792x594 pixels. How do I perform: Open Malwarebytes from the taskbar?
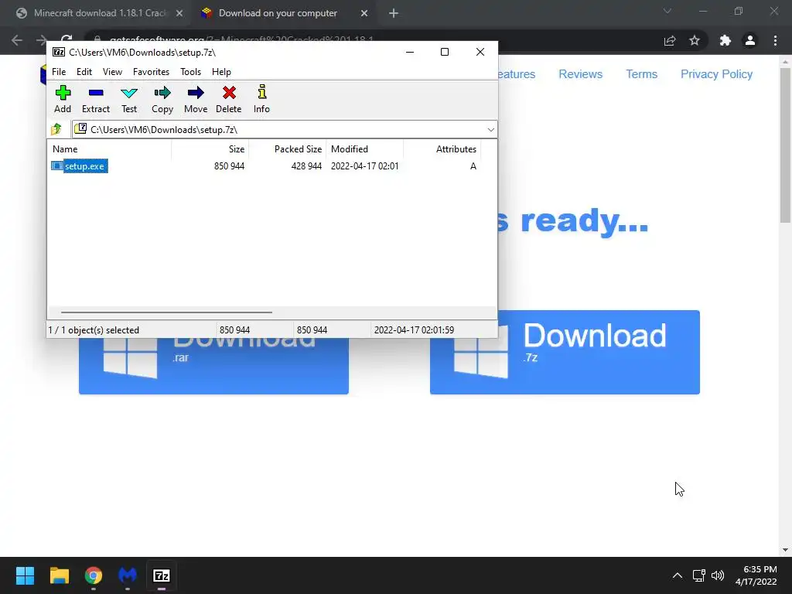pyautogui.click(x=128, y=575)
